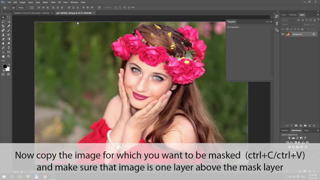This screenshot has width=320, height=180.
Task: Switch to the Untitled-1 document tab
Action: 32,13
